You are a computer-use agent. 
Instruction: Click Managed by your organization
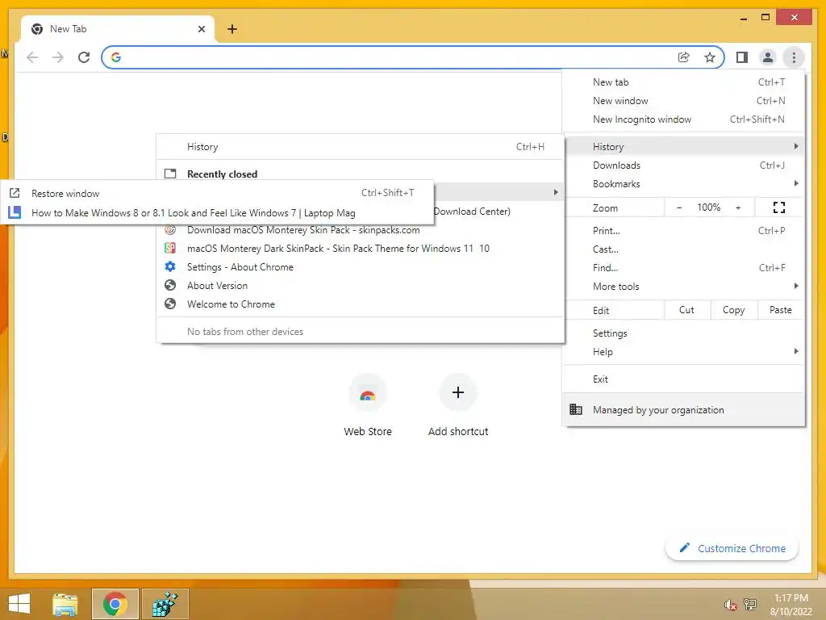tap(683, 409)
